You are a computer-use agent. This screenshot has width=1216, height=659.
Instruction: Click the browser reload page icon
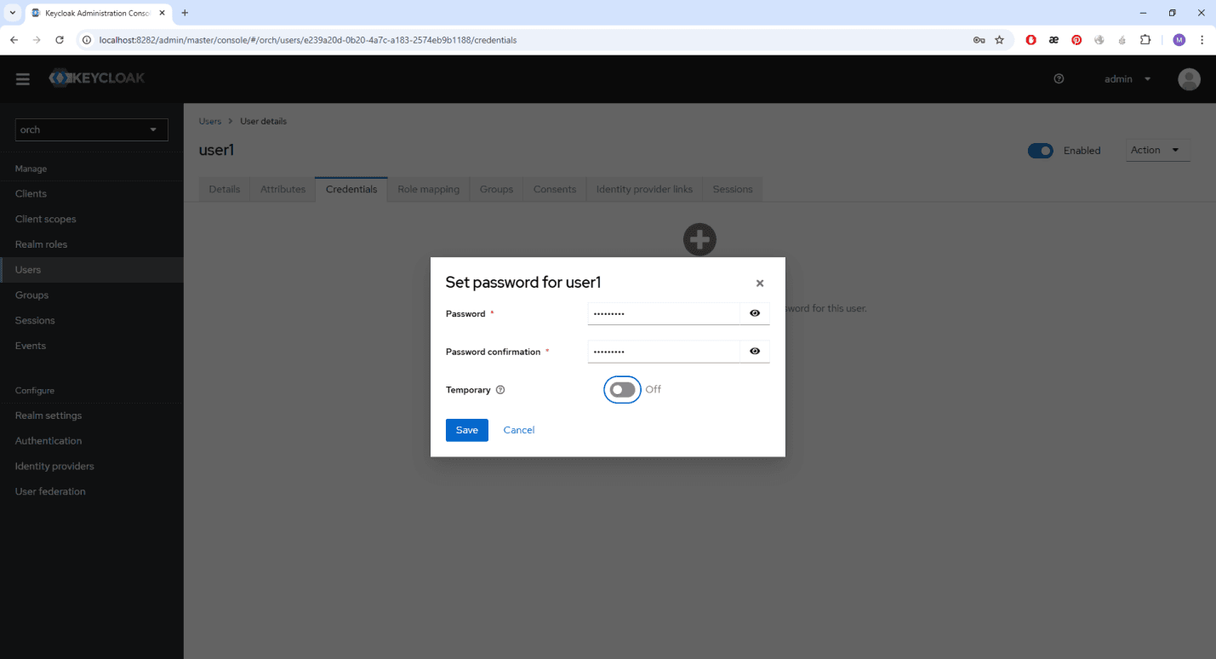click(x=60, y=40)
